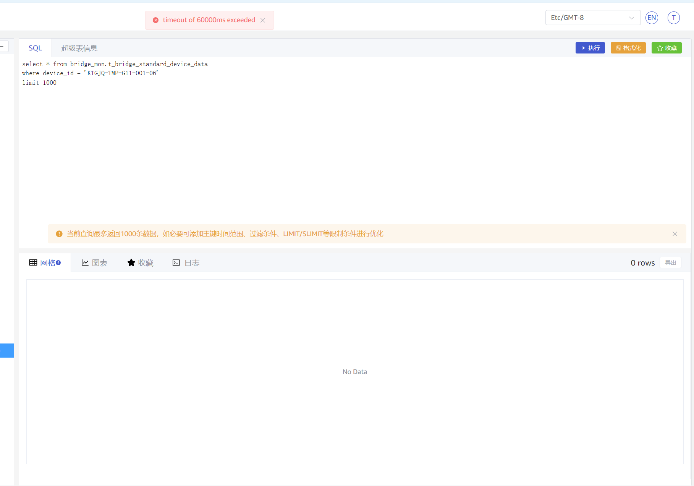Select the blue highlighted sidebar item
Image resolution: width=694 pixels, height=486 pixels.
[x=6, y=350]
